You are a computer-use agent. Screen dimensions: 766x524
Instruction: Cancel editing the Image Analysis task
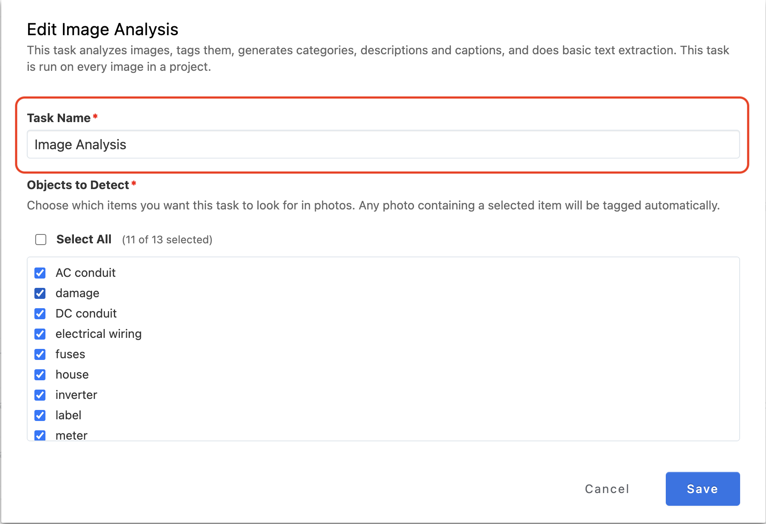click(607, 489)
